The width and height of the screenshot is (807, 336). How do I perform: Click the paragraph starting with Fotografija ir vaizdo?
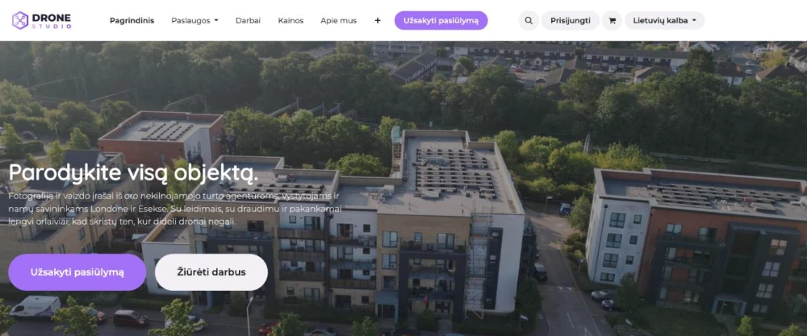[174, 209]
